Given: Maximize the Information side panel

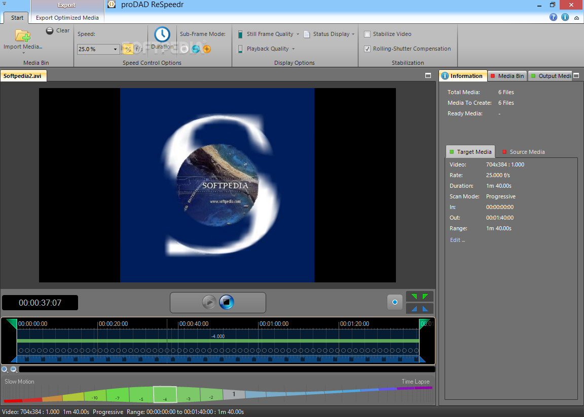Looking at the screenshot, I should coord(576,75).
